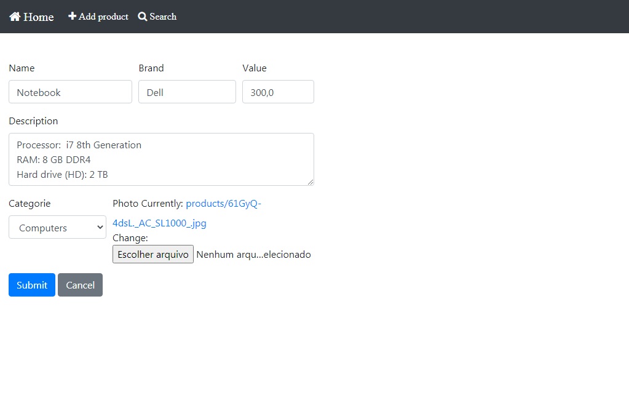Click the plus icon beside Add product
629x403 pixels.
pos(72,17)
